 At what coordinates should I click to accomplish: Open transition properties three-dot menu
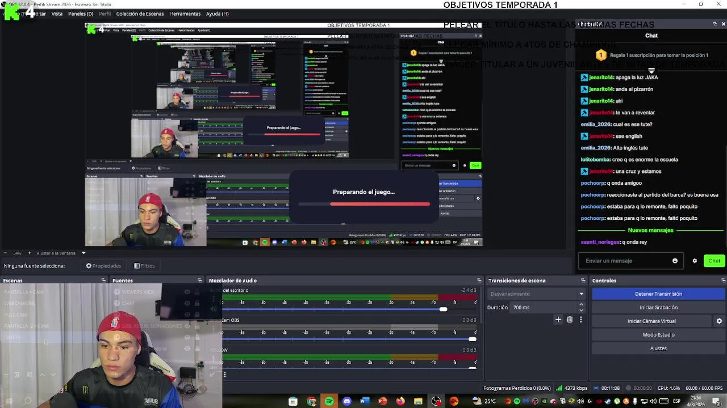(x=580, y=320)
